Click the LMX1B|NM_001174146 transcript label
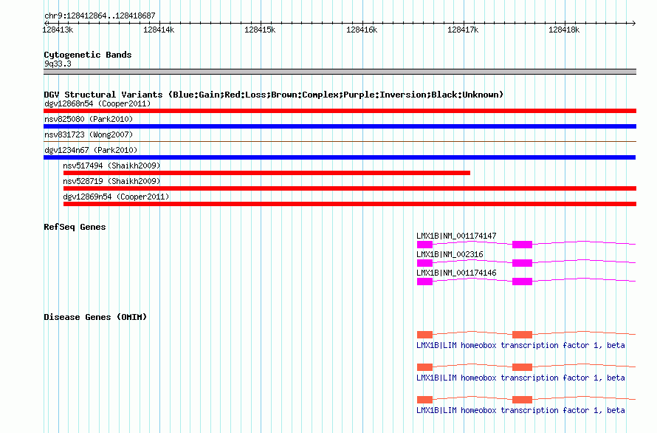The height and width of the screenshot is (433, 657). click(456, 273)
